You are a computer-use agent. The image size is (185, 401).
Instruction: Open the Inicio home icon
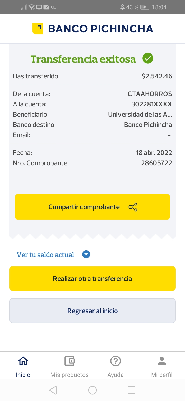pyautogui.click(x=23, y=361)
